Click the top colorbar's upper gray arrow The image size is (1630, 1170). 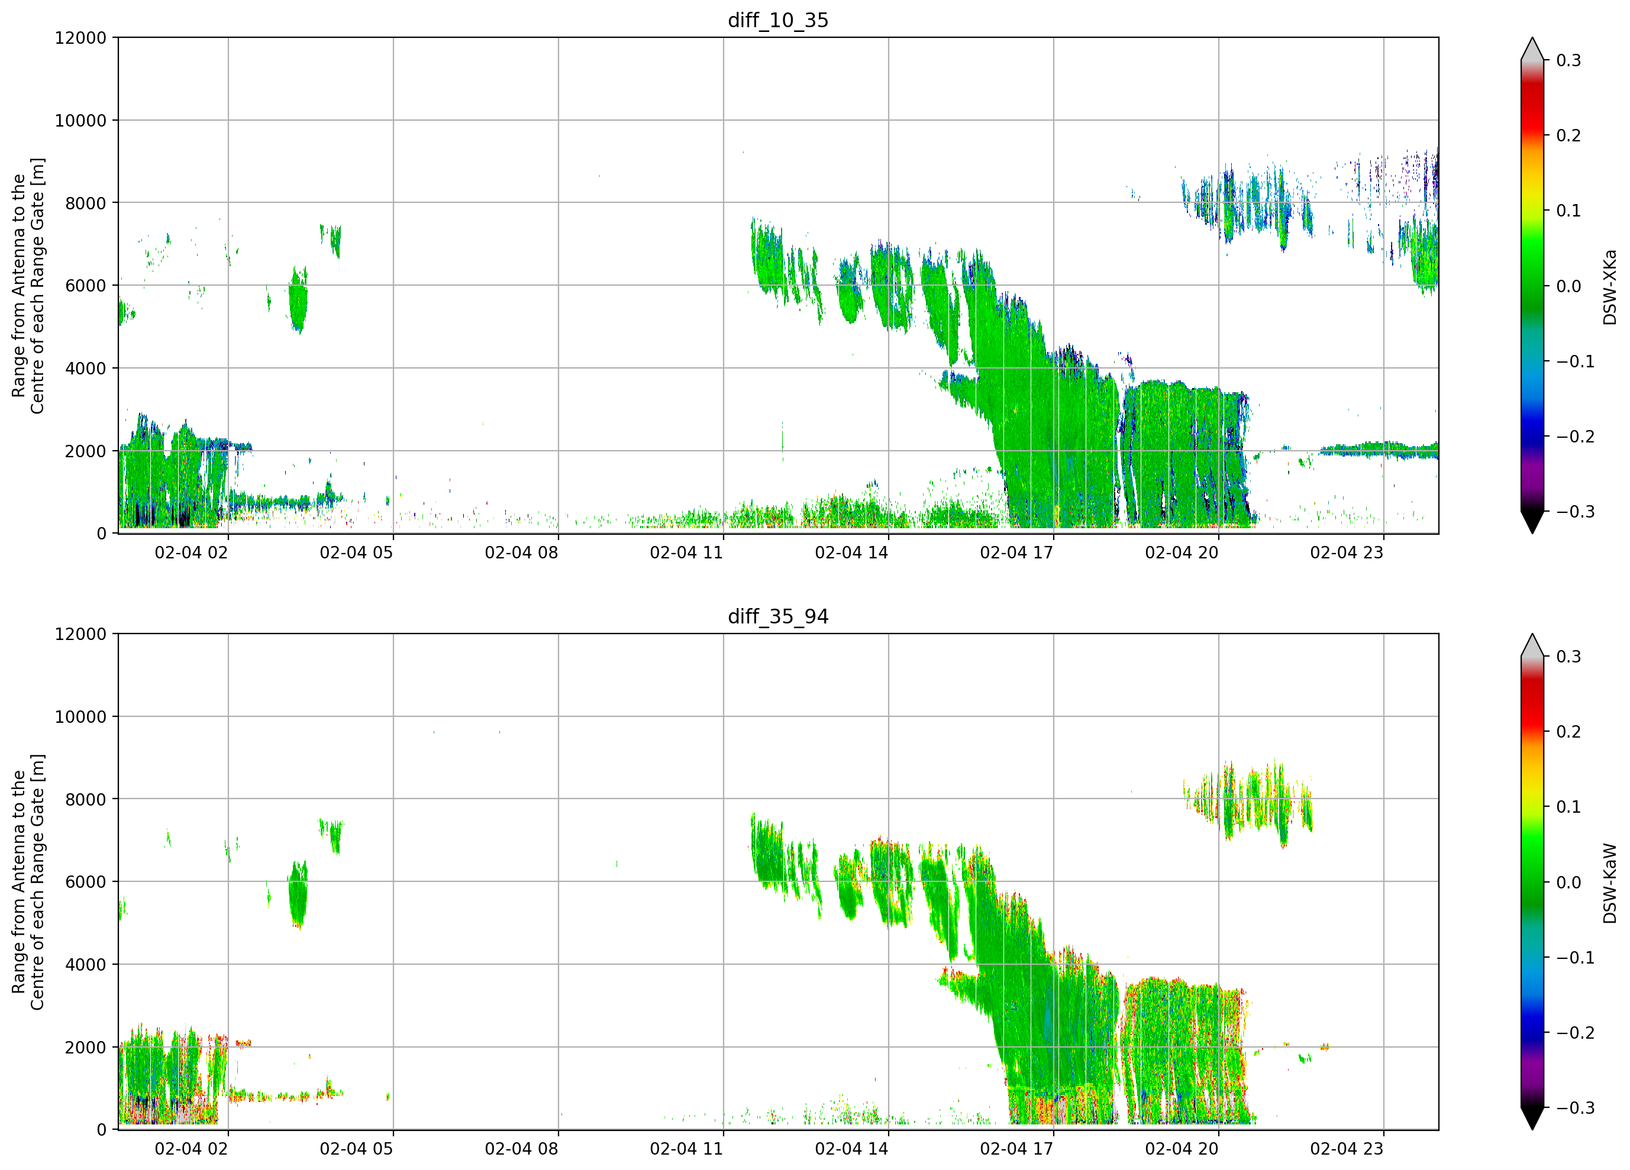(x=1532, y=48)
